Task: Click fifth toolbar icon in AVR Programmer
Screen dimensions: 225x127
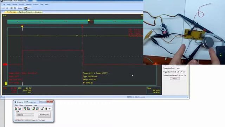Action: (x=34, y=109)
